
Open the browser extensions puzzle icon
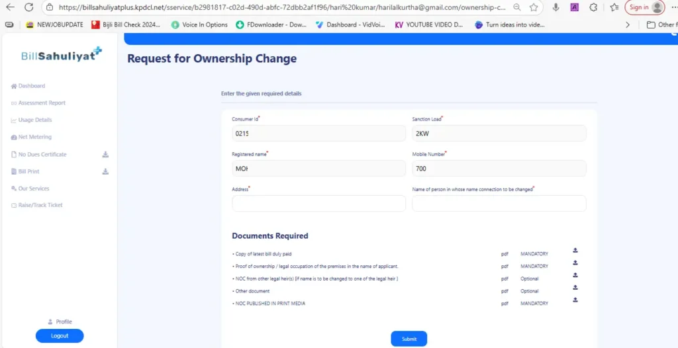coord(593,7)
